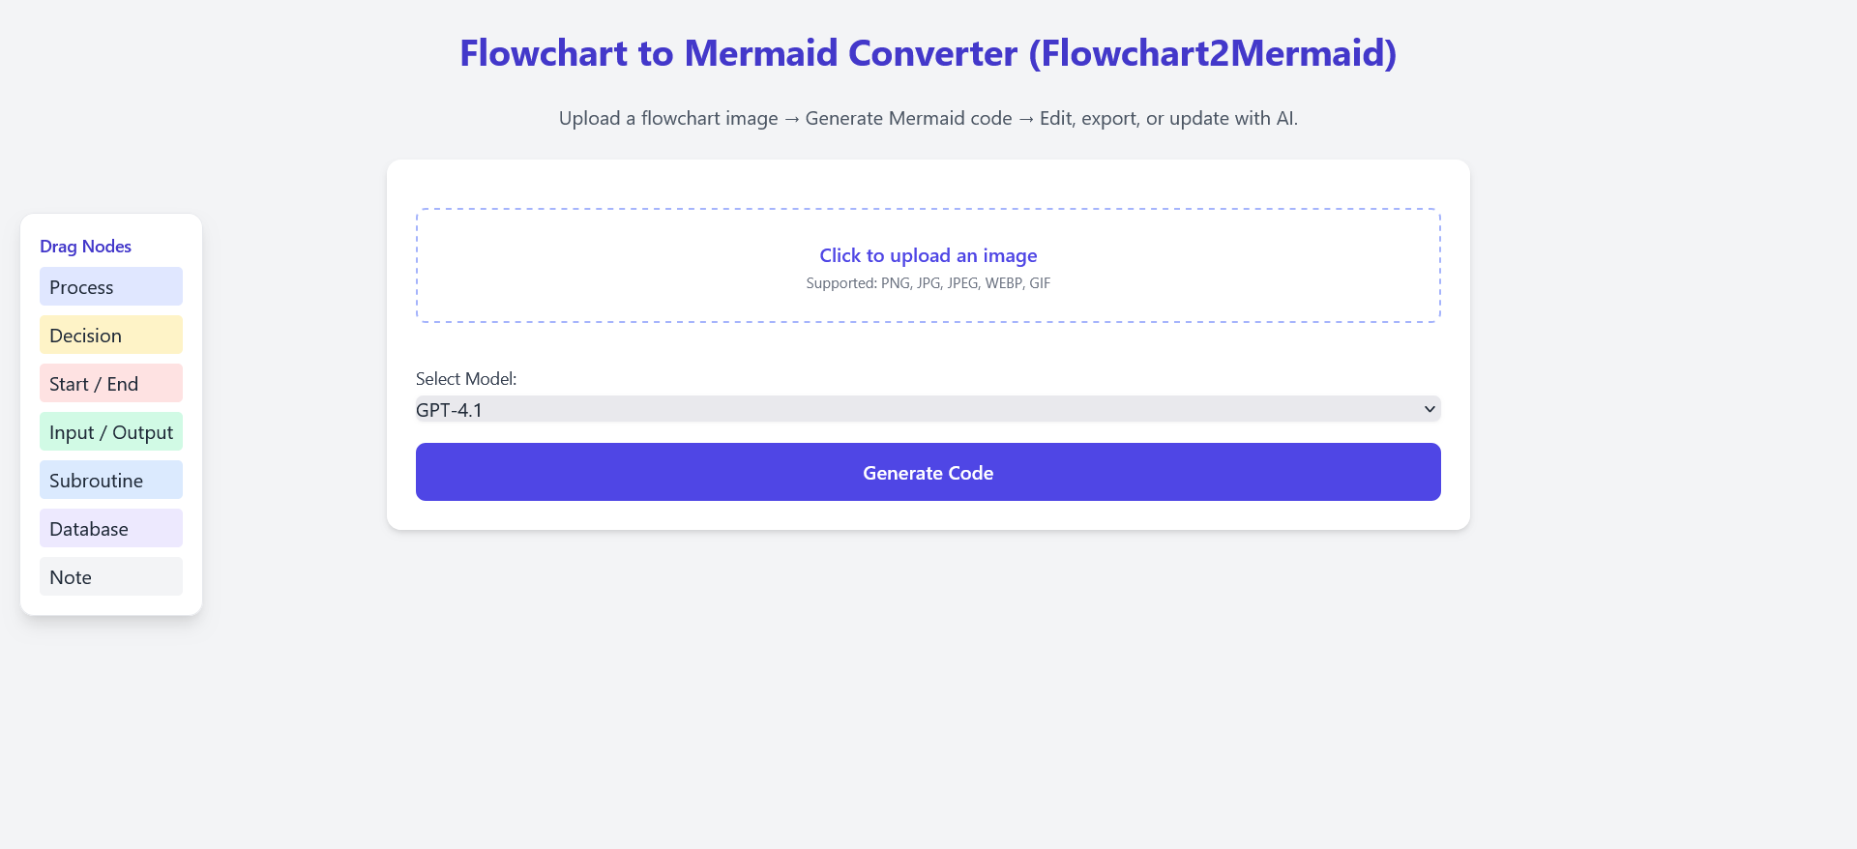
Task: Select the green Input / Output node
Action: [x=110, y=432]
